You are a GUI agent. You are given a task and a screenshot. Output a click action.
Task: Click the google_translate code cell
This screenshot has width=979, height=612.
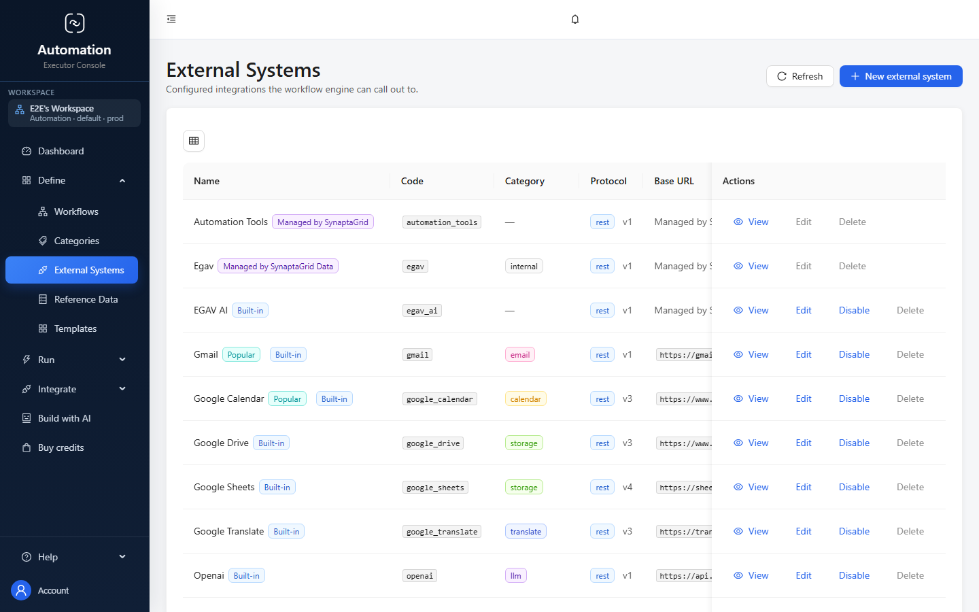point(442,532)
